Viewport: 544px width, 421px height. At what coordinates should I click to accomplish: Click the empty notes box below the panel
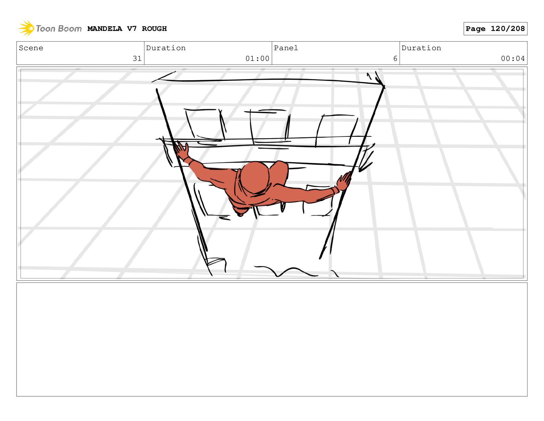(x=272, y=340)
